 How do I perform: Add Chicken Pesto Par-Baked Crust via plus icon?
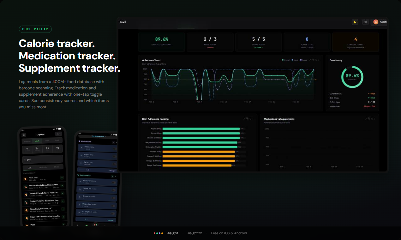[63, 201]
